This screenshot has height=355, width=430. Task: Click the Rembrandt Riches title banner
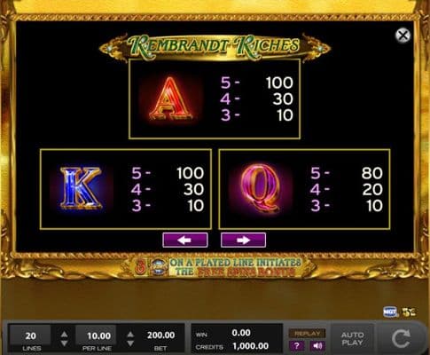215,47
